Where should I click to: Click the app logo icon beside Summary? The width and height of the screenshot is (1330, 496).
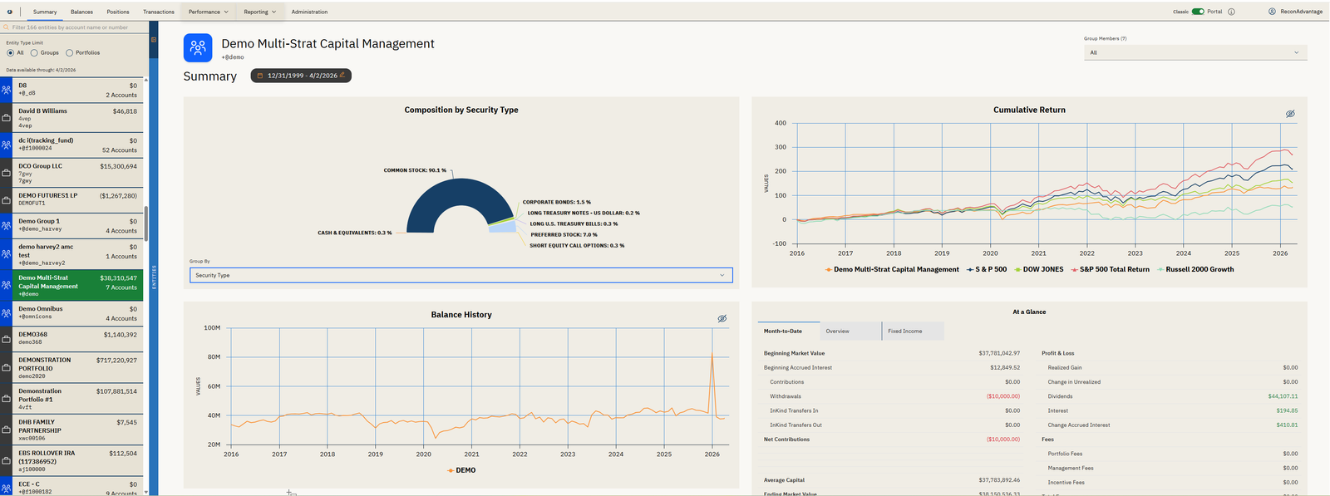(10, 12)
